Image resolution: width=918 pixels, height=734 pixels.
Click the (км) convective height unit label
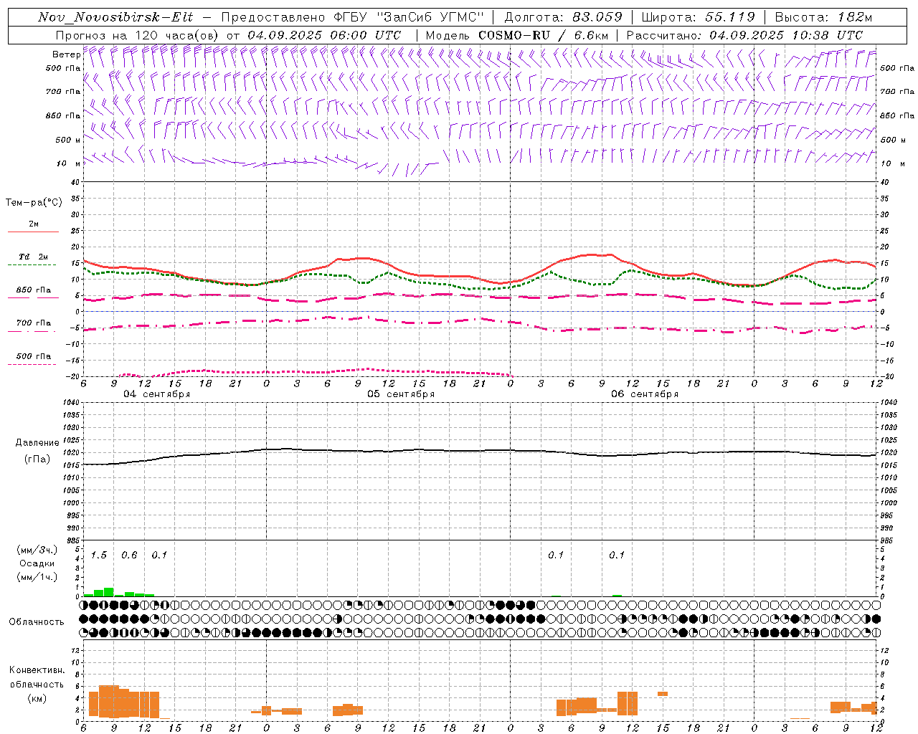(37, 698)
